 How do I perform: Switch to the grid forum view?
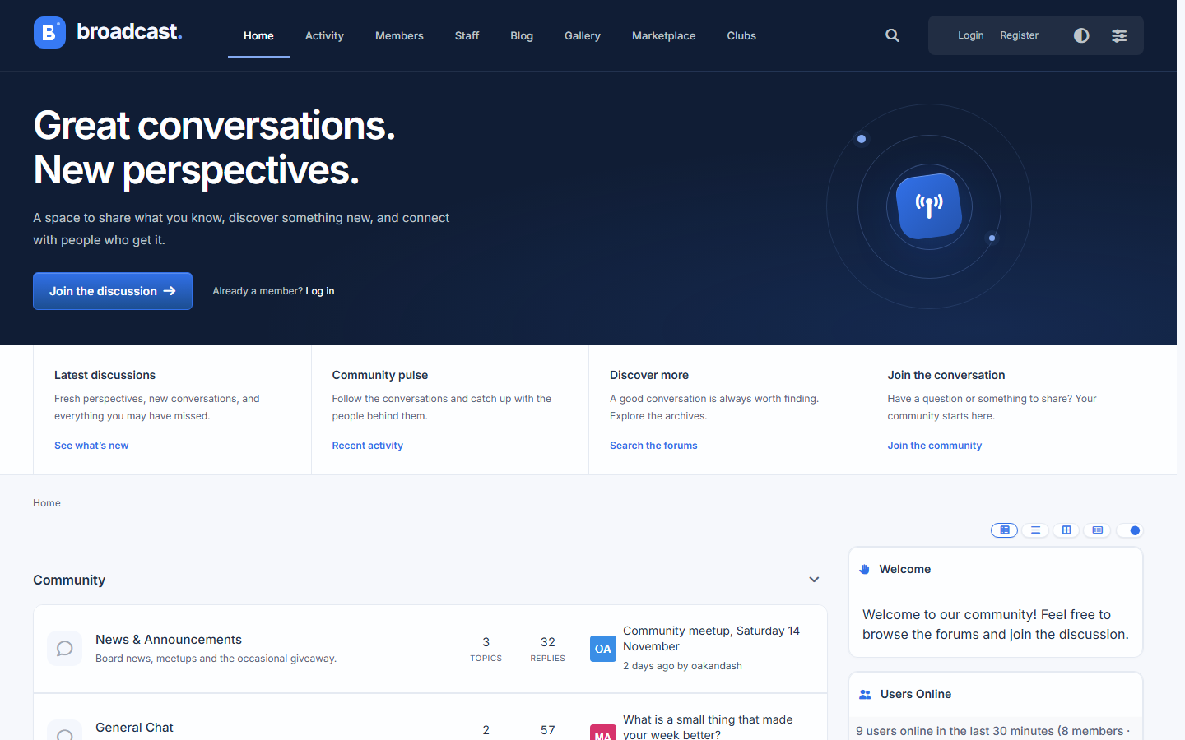coord(1066,530)
